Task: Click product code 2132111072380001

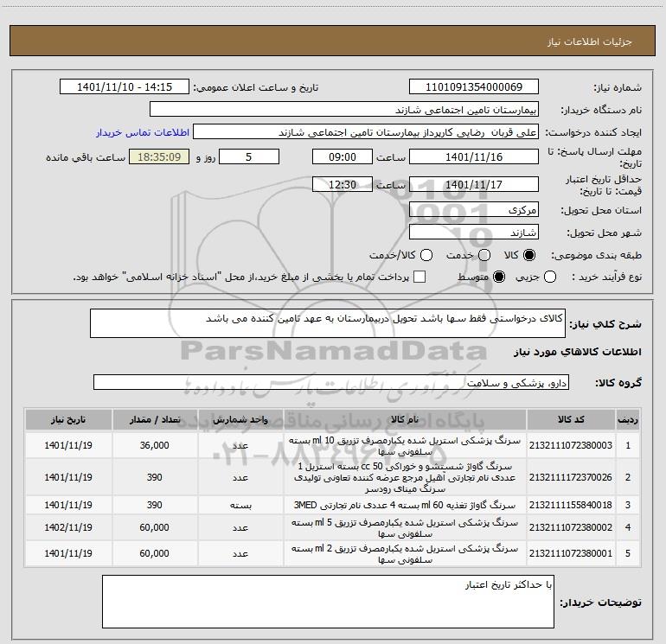Action: coord(571,553)
